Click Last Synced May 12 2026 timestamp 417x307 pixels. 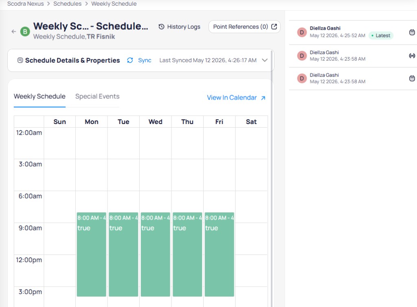click(208, 60)
